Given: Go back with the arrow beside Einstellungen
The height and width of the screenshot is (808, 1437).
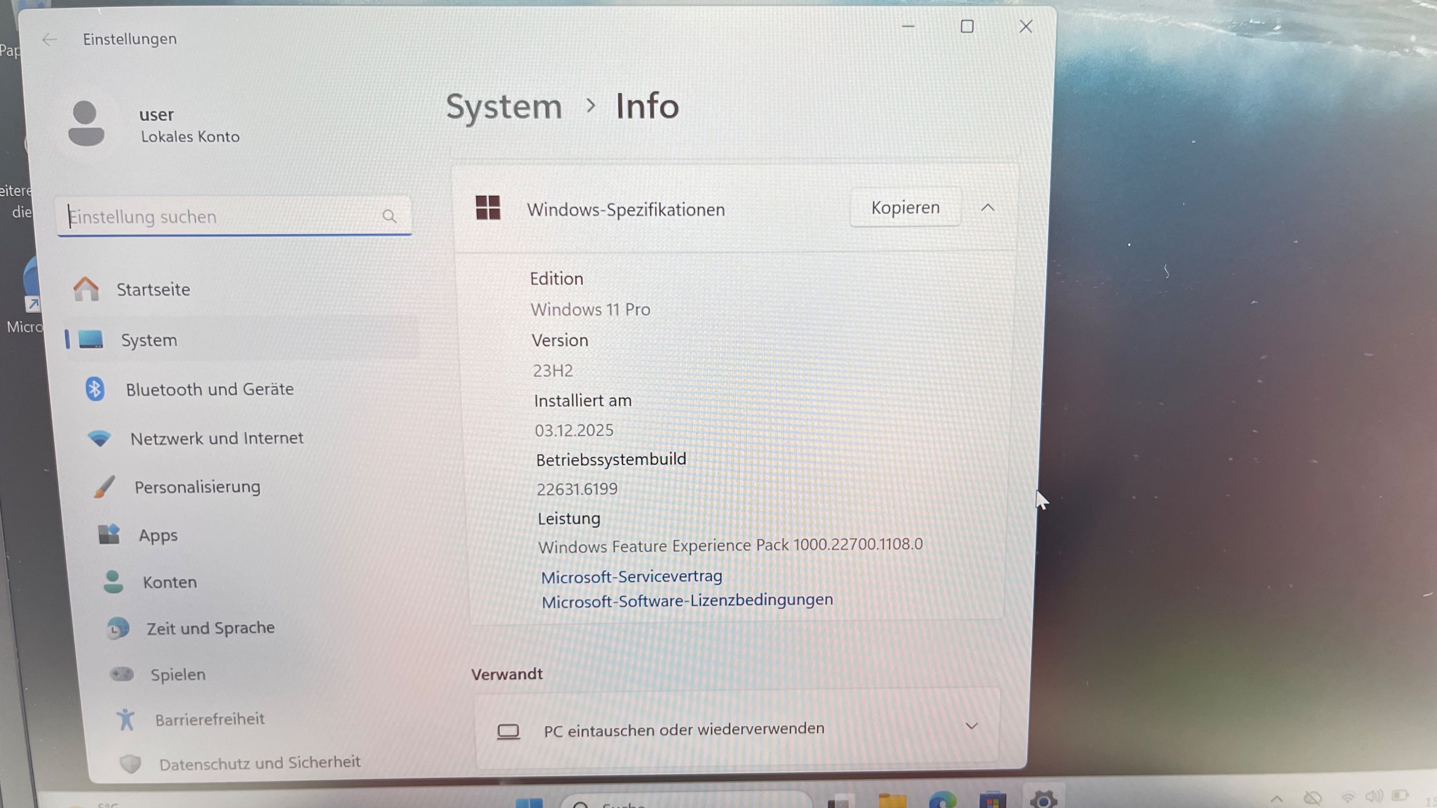Looking at the screenshot, I should tap(50, 40).
